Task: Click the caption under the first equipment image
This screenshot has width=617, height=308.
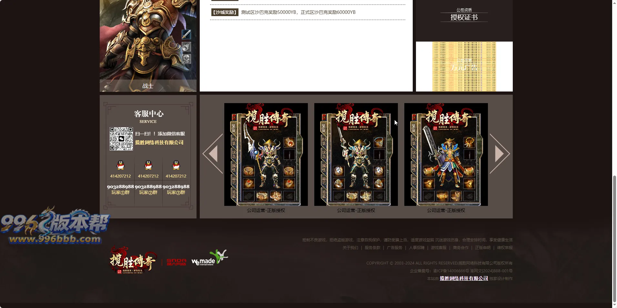Action: pyautogui.click(x=266, y=210)
